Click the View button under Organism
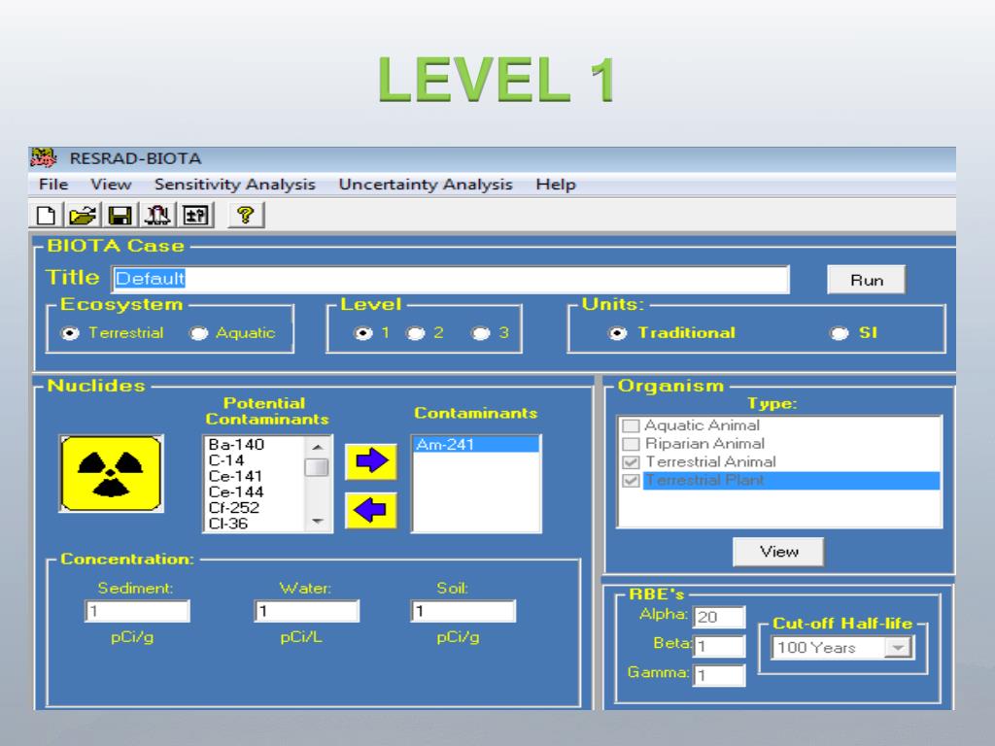 [778, 552]
